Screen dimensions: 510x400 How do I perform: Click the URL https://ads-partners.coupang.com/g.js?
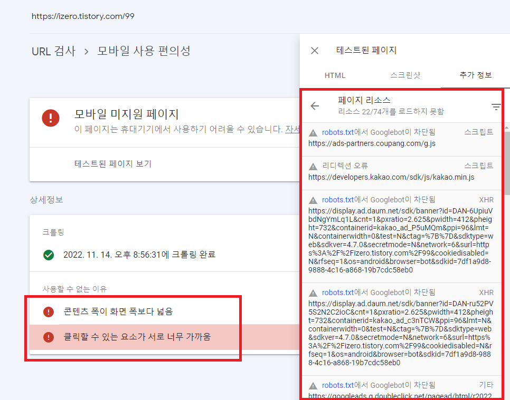[x=372, y=143]
